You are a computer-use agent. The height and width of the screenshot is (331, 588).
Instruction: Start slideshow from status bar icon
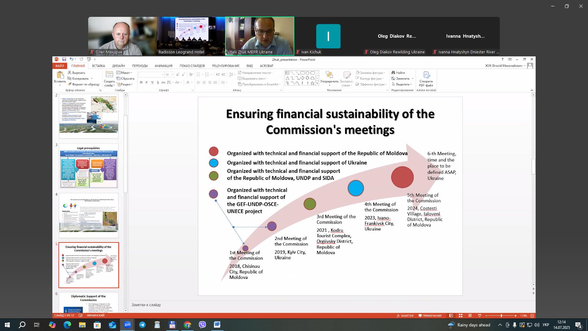coord(480,316)
